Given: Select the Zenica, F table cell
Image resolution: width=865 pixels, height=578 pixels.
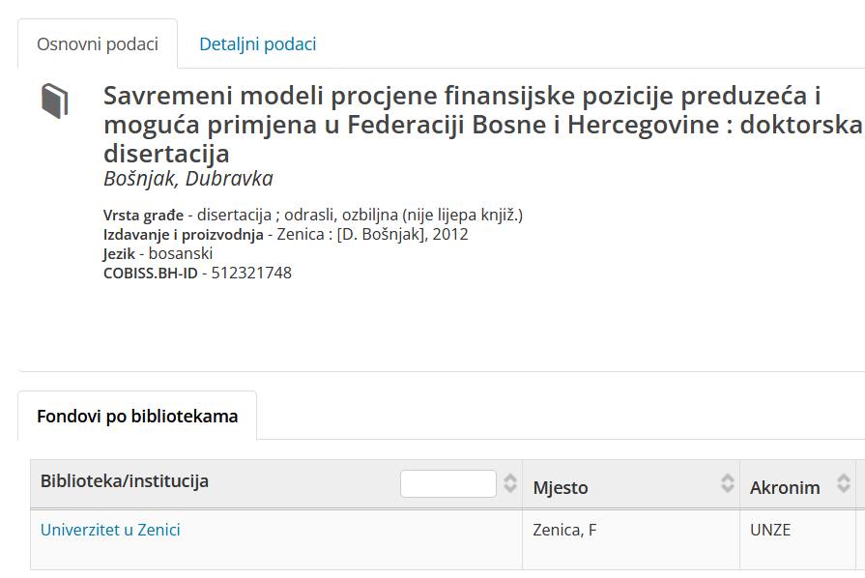Looking at the screenshot, I should [x=564, y=530].
